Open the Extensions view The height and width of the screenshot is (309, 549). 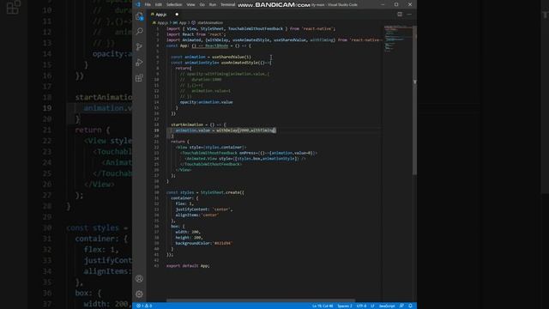coord(139,78)
